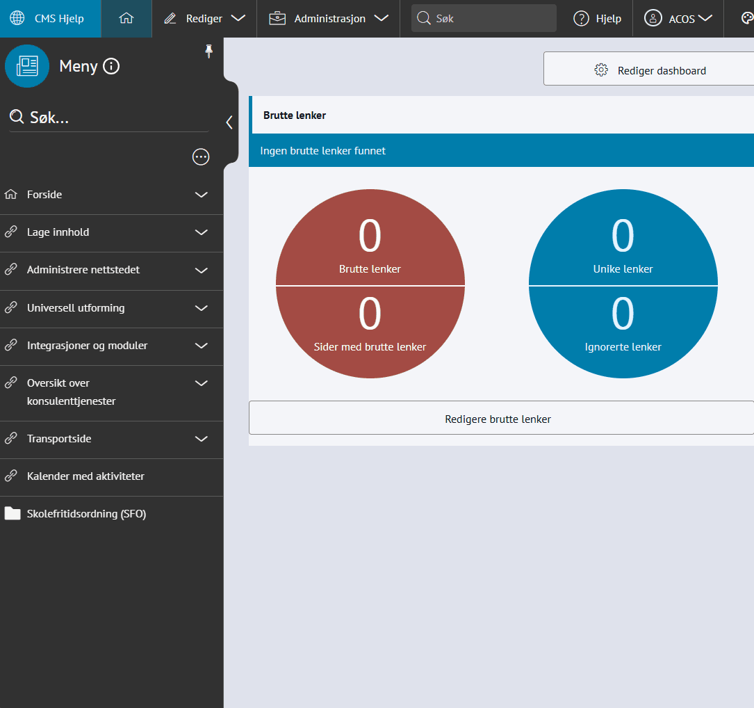Click the top bar Søk field

point(484,19)
